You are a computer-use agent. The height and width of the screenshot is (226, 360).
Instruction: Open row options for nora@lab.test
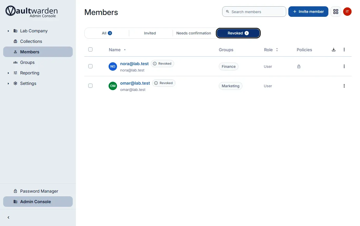pos(344,66)
